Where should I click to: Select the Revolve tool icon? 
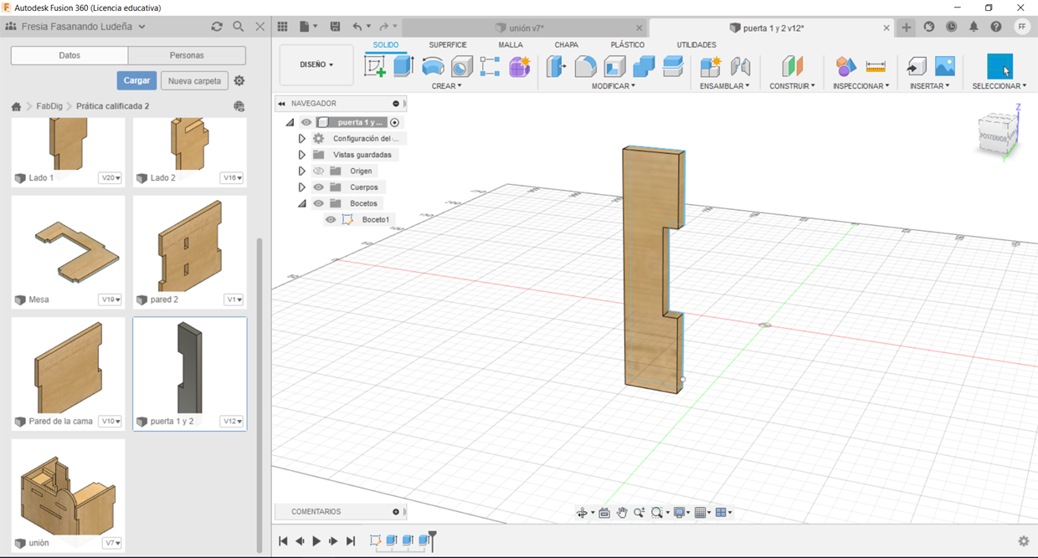point(433,67)
